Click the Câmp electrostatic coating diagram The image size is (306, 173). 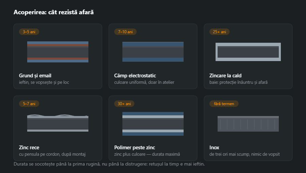tap(153, 52)
